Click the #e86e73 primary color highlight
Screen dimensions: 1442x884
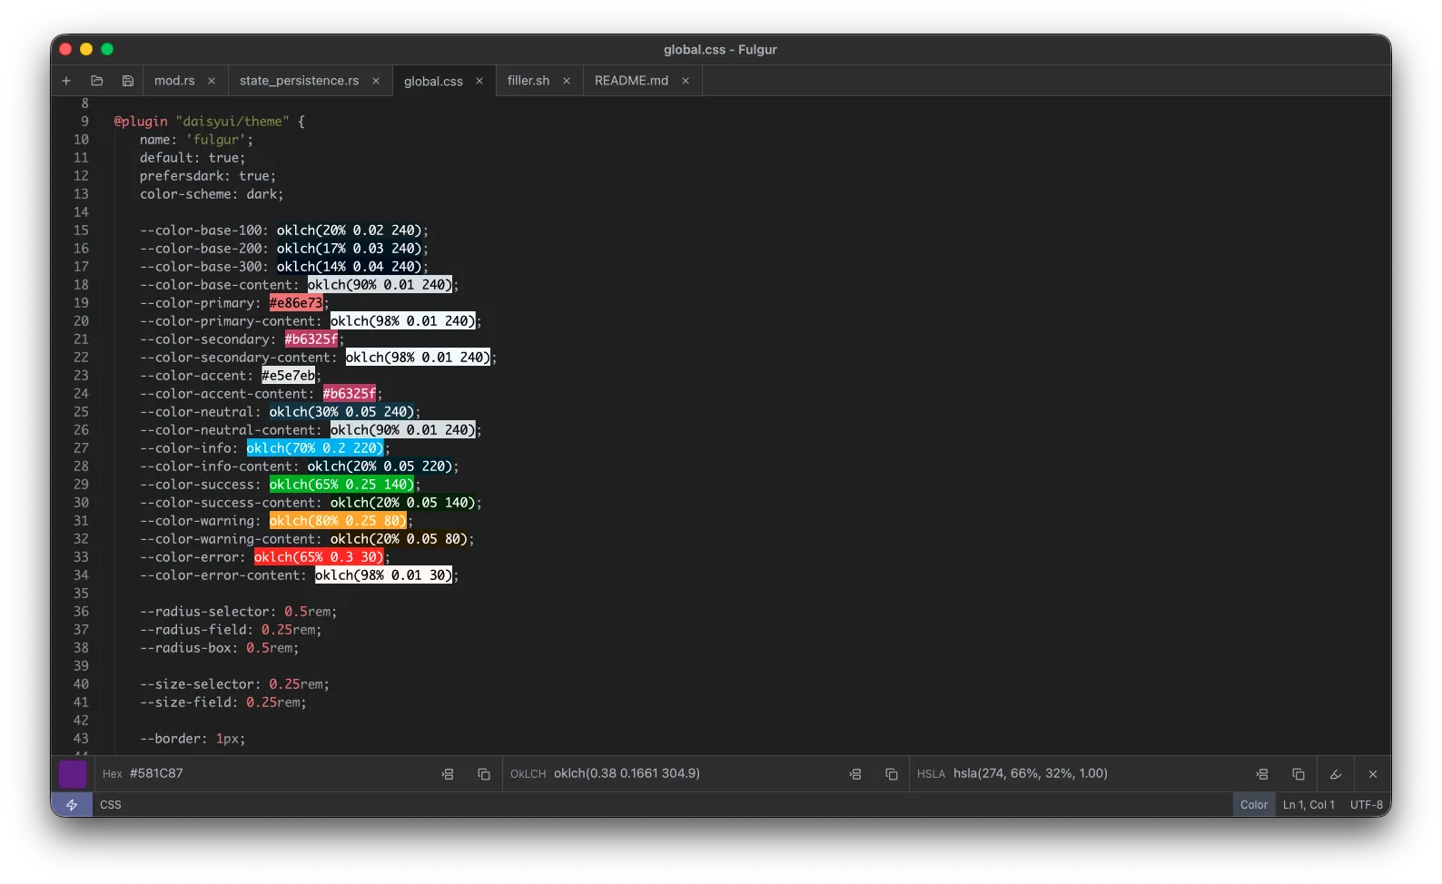[296, 303]
